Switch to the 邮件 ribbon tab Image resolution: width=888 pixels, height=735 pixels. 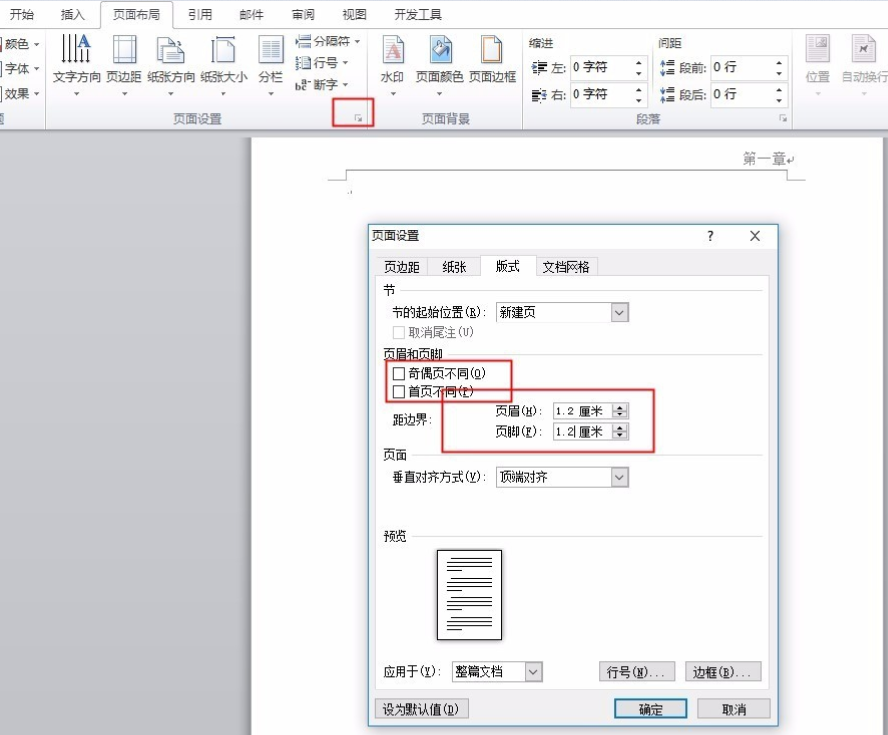point(251,14)
